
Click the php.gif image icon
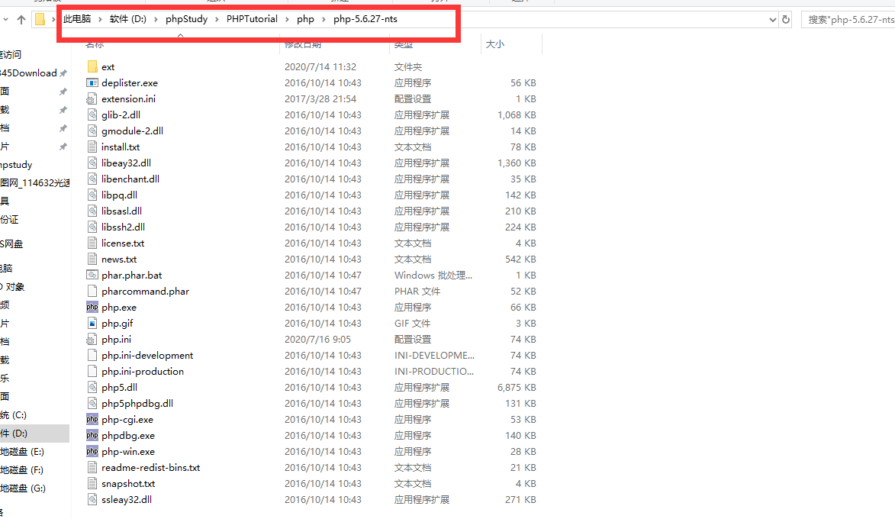click(x=92, y=323)
